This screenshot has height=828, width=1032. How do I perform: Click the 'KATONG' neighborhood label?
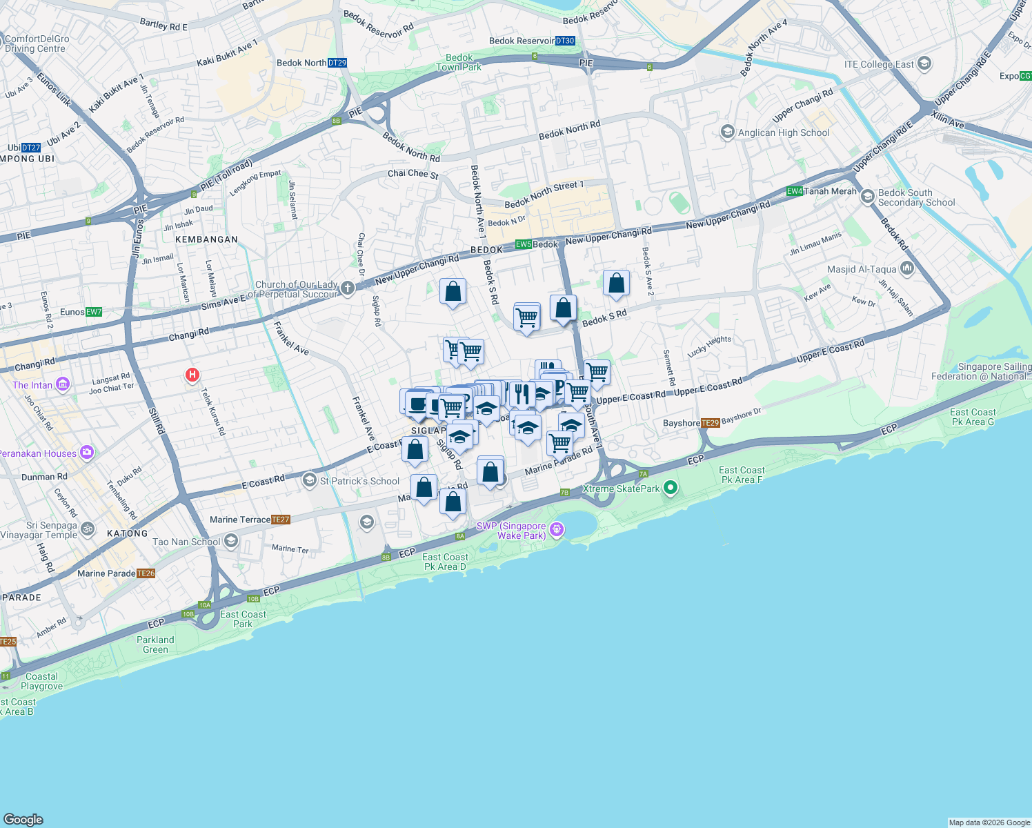pyautogui.click(x=128, y=533)
